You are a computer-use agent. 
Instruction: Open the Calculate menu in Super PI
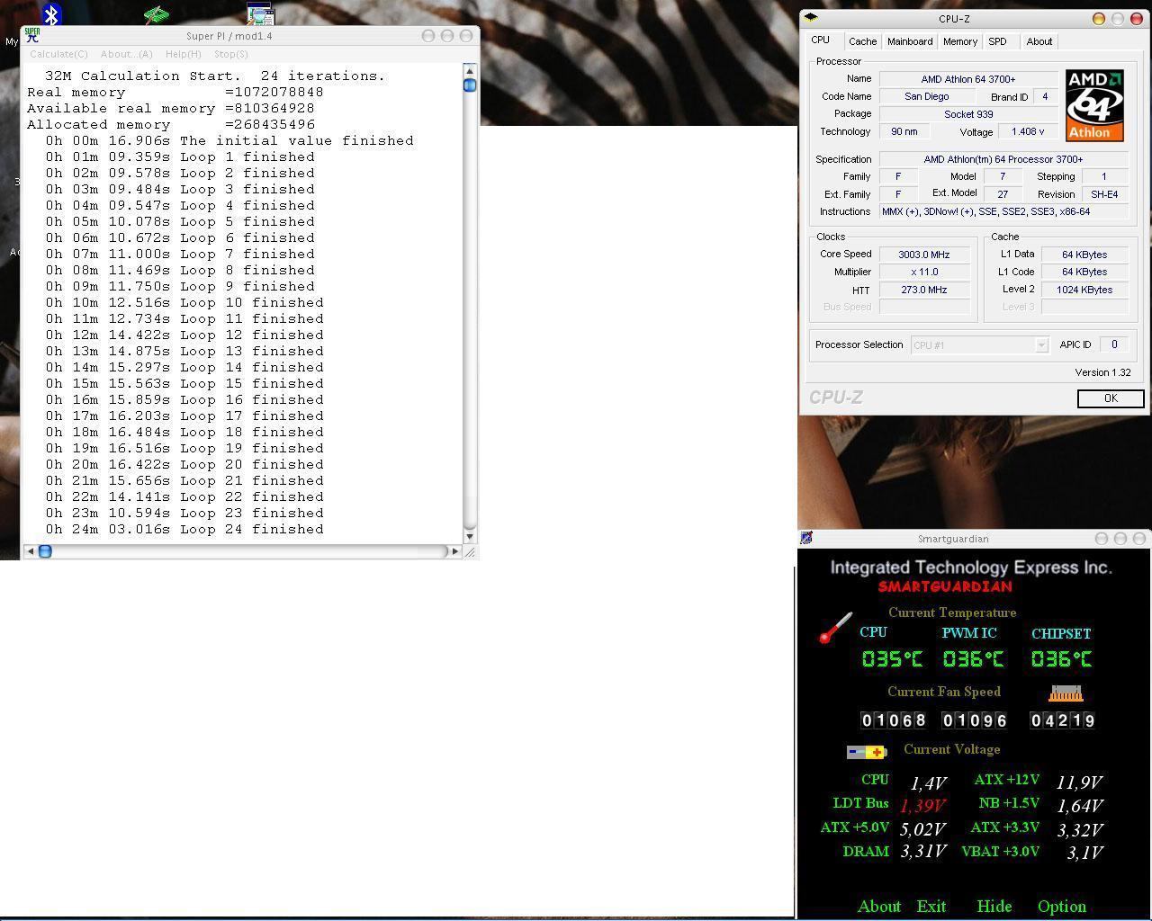pos(58,54)
